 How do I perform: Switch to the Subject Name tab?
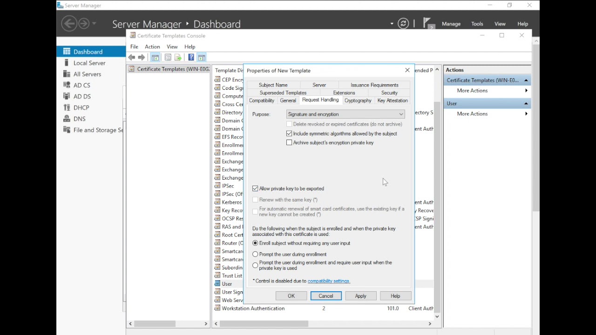tap(273, 85)
